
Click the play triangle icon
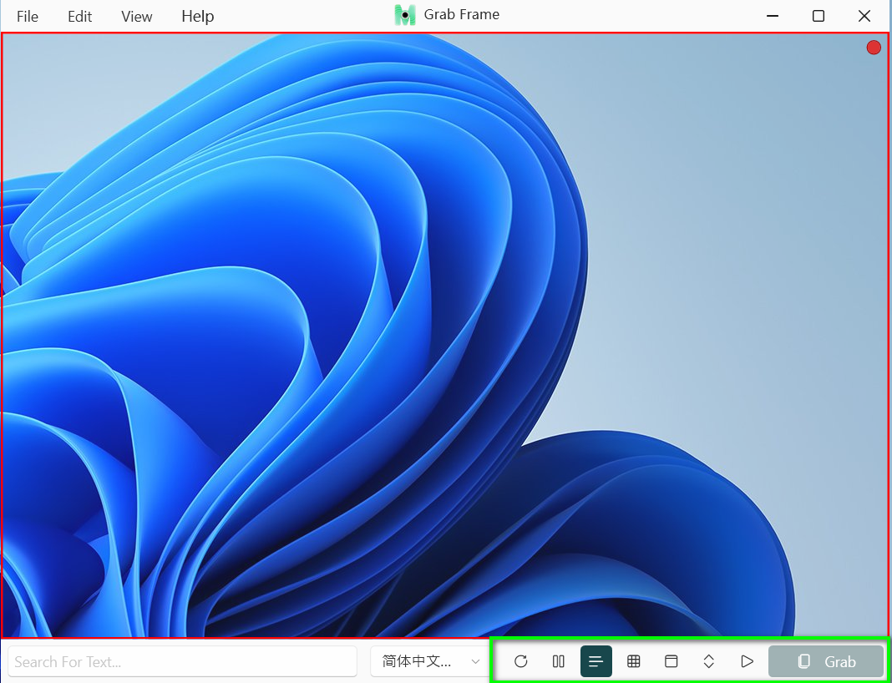click(x=747, y=661)
